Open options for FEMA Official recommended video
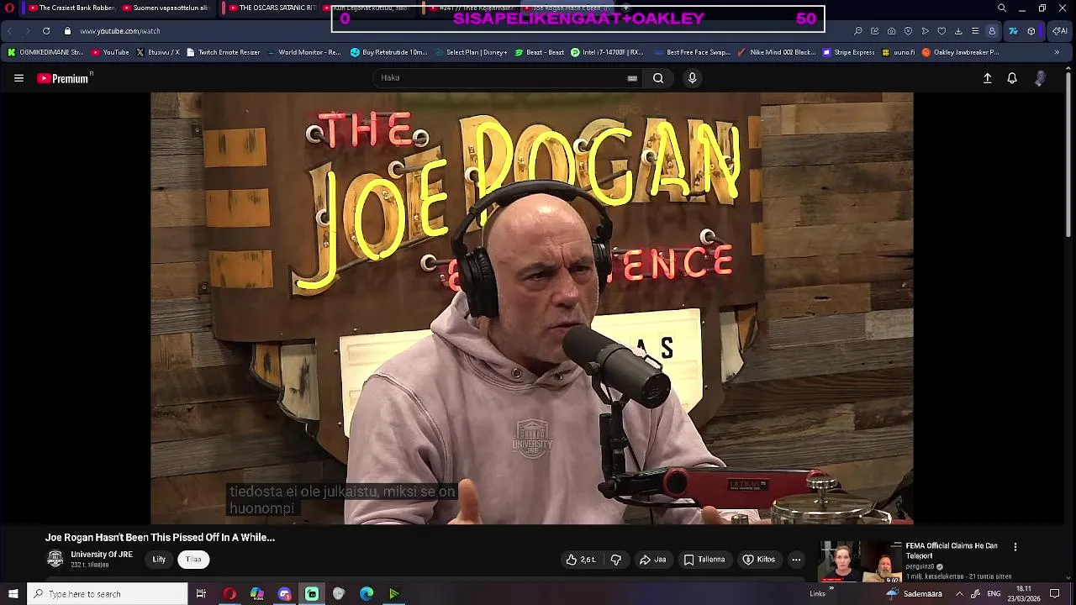This screenshot has height=605, width=1076. coord(1015,547)
